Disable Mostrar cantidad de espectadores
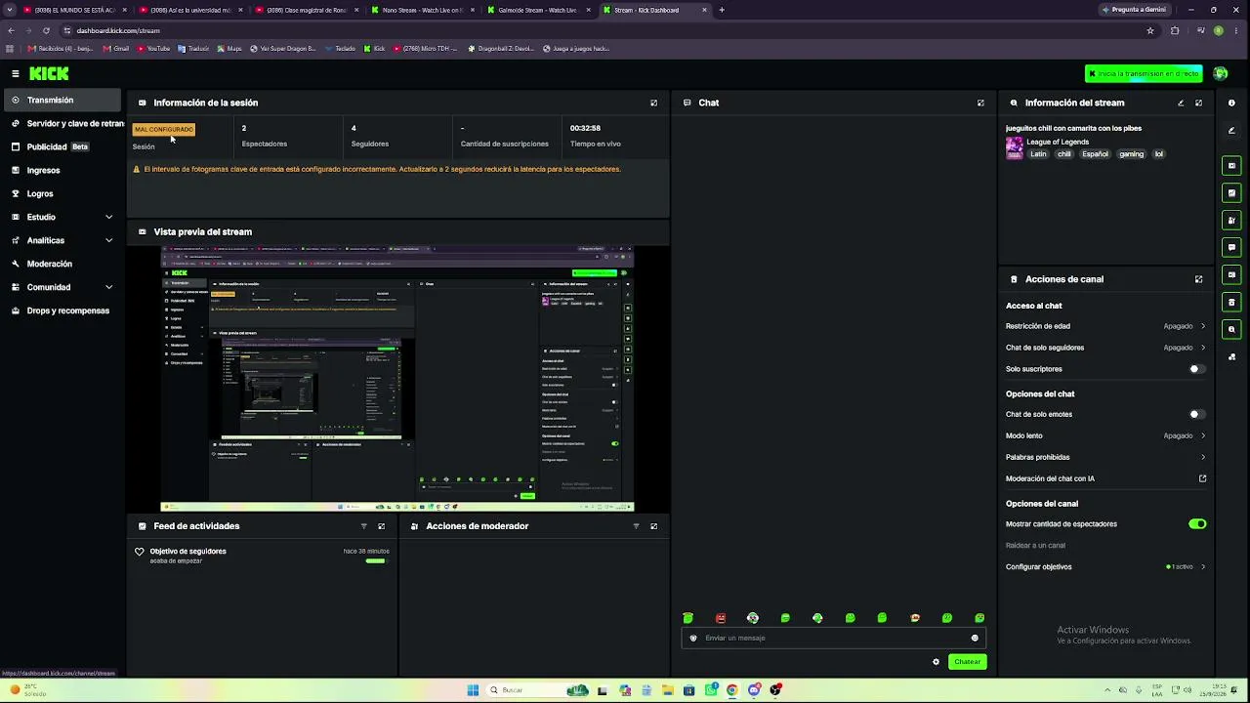This screenshot has width=1250, height=703. [x=1197, y=524]
